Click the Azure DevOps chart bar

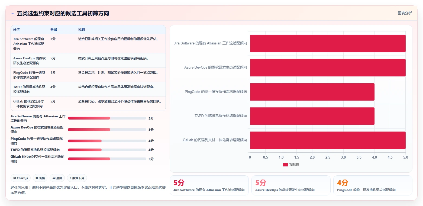328,67
